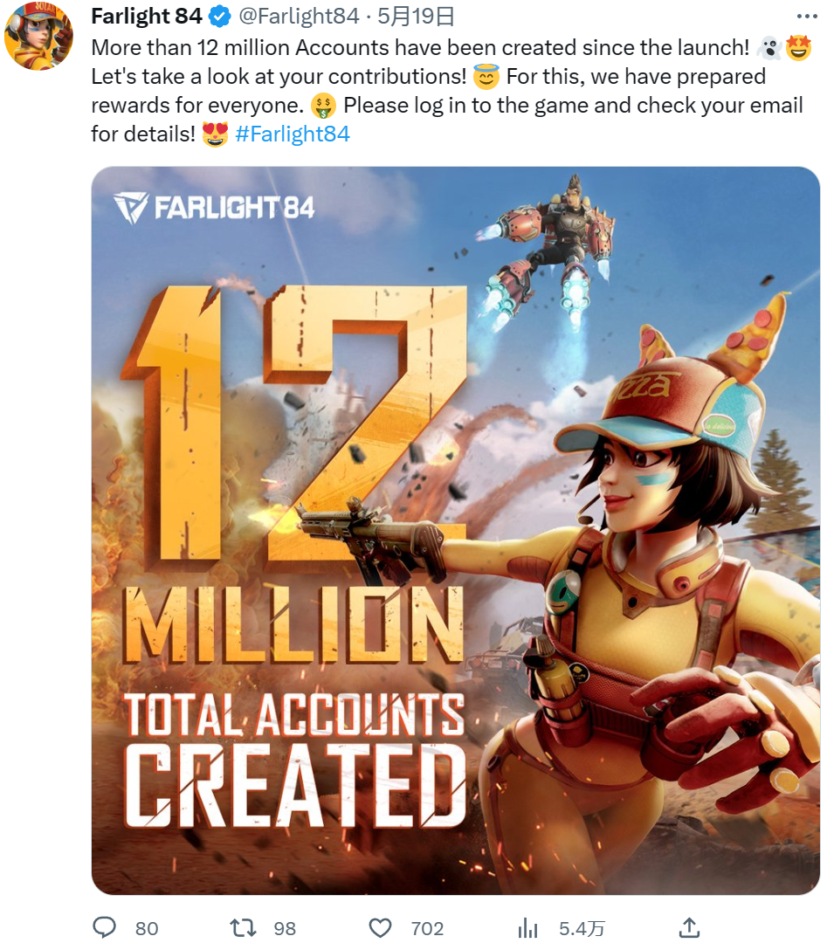Open Farlight 84 profile avatar
The image size is (827, 943).
[x=38, y=36]
